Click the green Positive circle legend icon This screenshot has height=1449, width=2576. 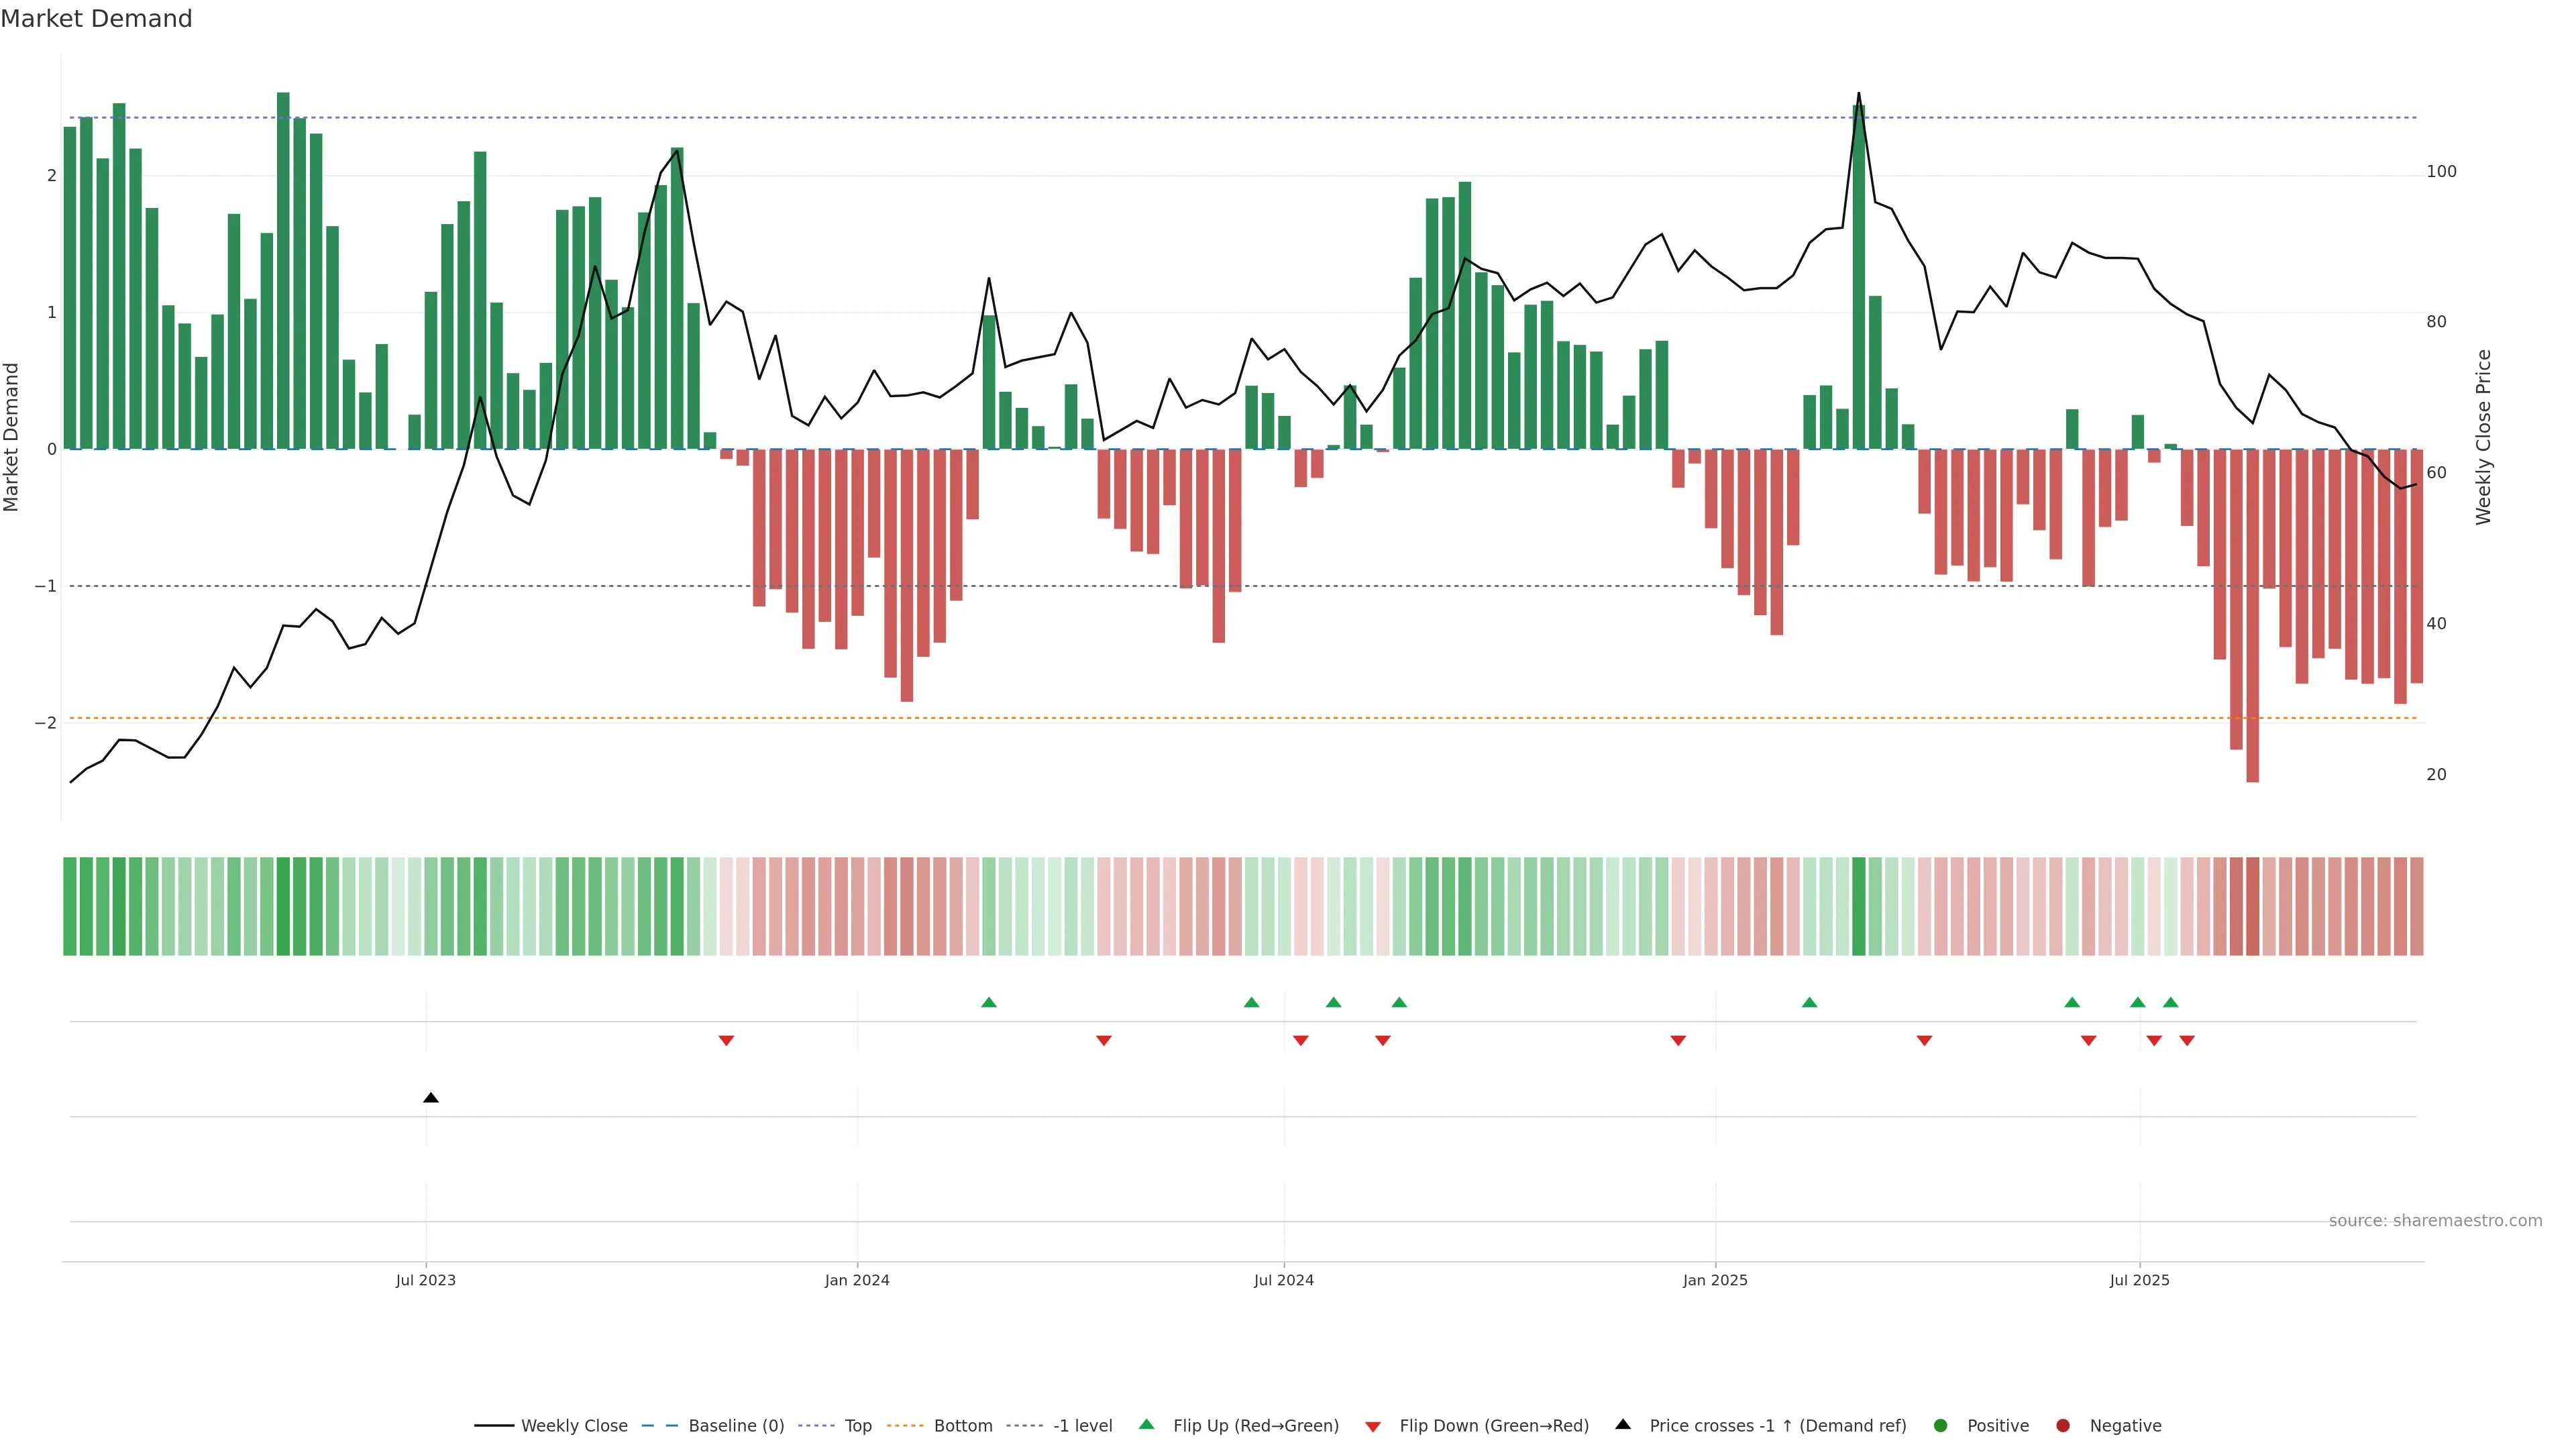point(1940,1425)
